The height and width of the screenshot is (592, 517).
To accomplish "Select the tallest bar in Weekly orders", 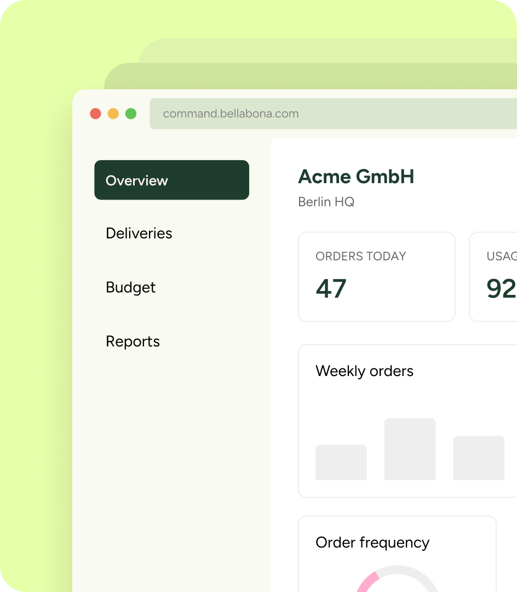I will point(410,449).
